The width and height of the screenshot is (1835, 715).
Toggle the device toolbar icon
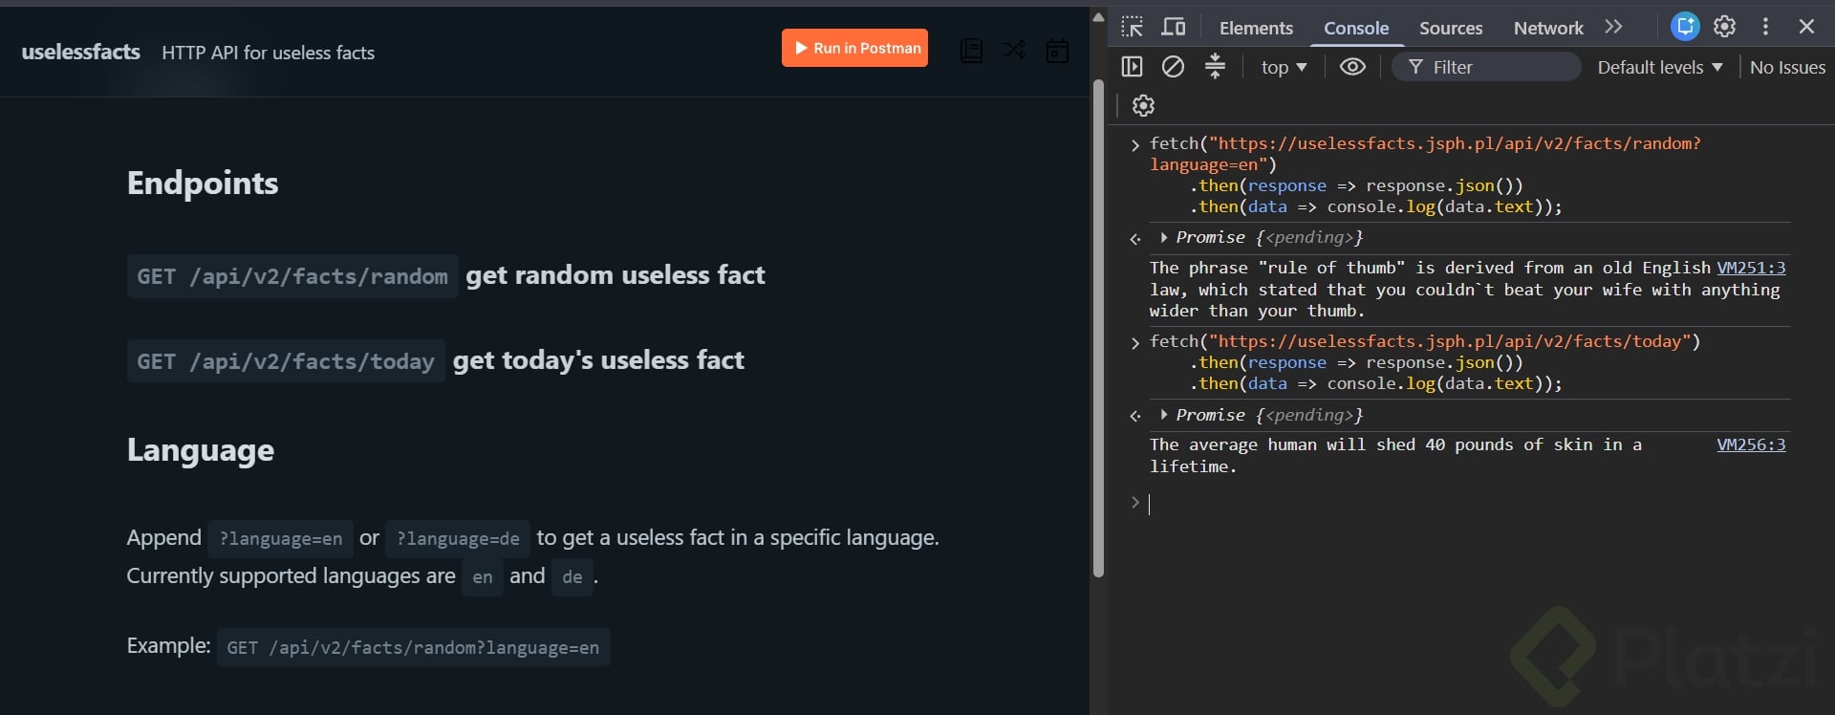click(1174, 27)
